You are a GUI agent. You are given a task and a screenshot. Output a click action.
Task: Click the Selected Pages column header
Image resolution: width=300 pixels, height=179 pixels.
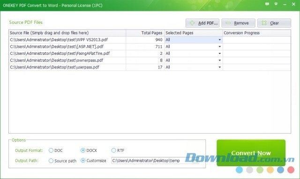click(194, 33)
